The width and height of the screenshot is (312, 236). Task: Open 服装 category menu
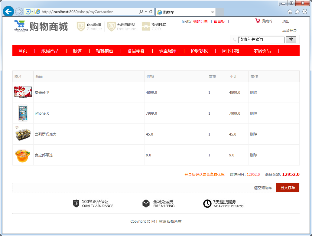tap(77, 51)
